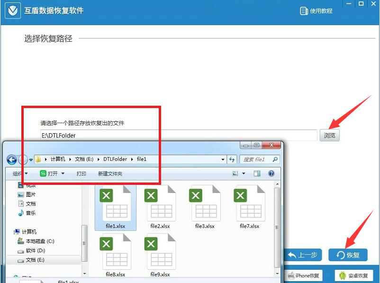Maximize the Explorer window
Screen dimensions: 380x283
tap(256, 145)
